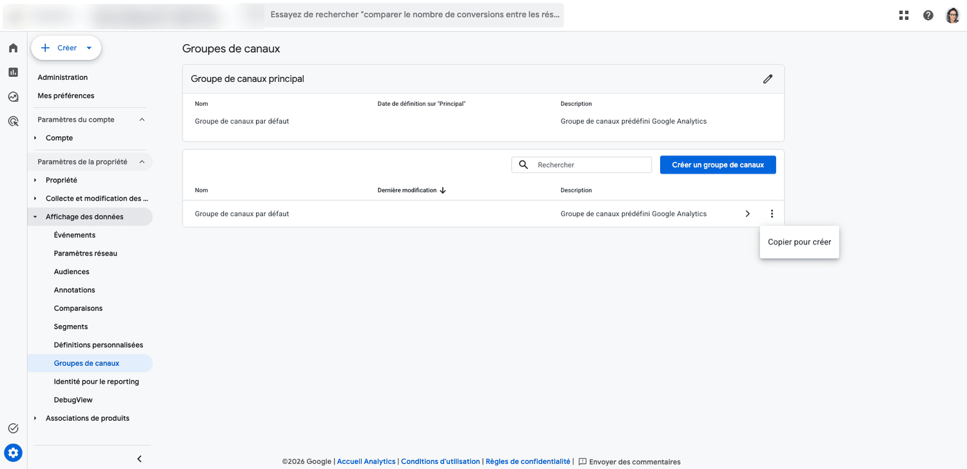Open Événements in sidebar
Screen dimensions: 967x469
pyautogui.click(x=75, y=235)
